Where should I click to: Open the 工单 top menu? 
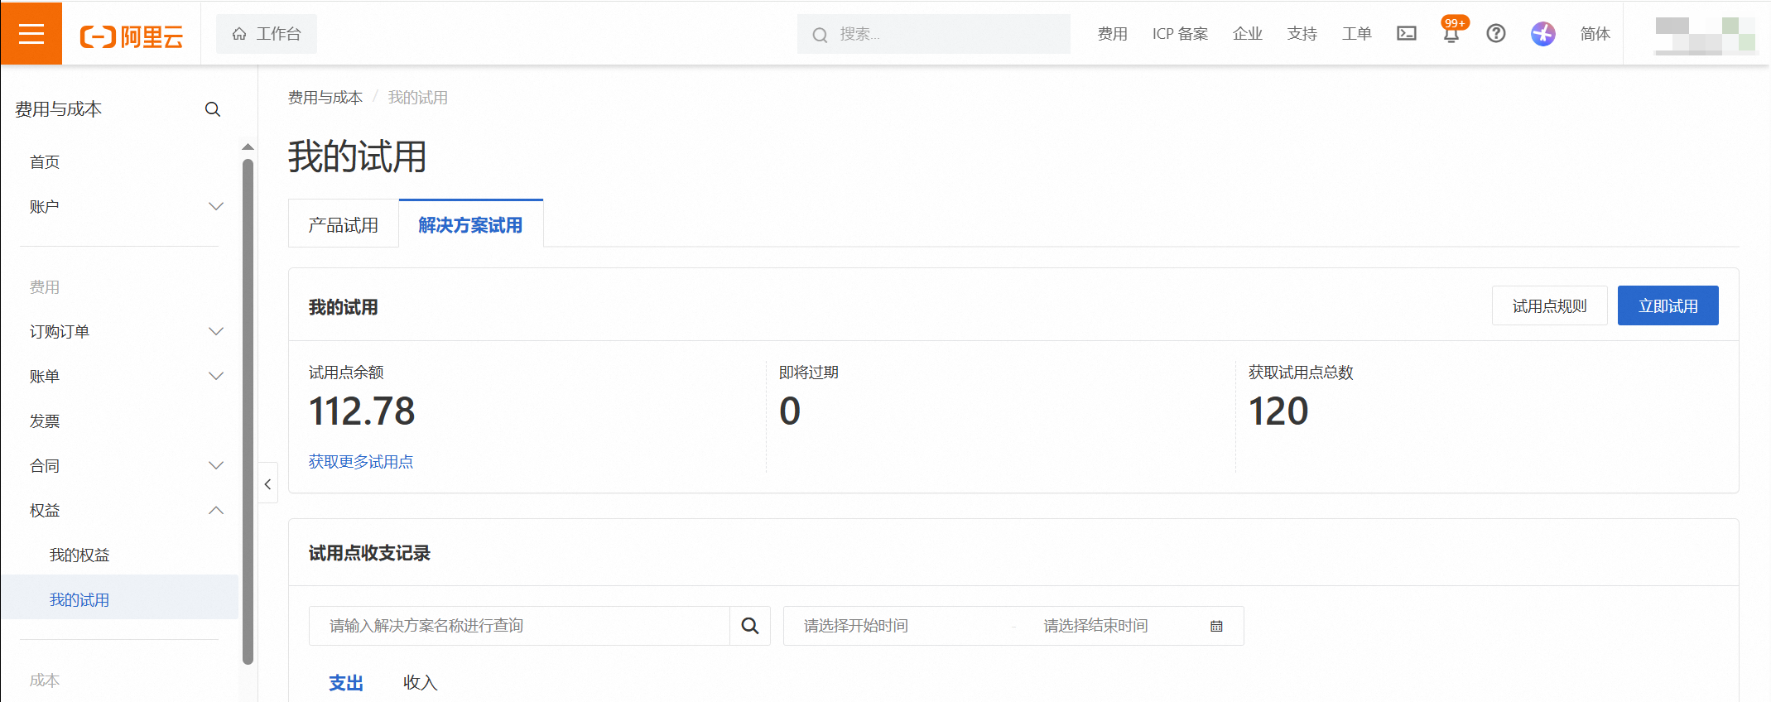[x=1357, y=34]
